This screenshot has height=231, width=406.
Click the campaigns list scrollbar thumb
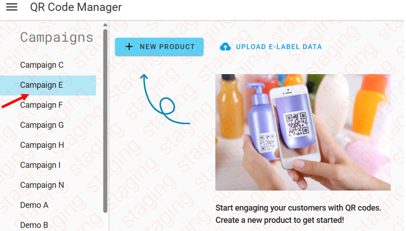[x=105, y=121]
